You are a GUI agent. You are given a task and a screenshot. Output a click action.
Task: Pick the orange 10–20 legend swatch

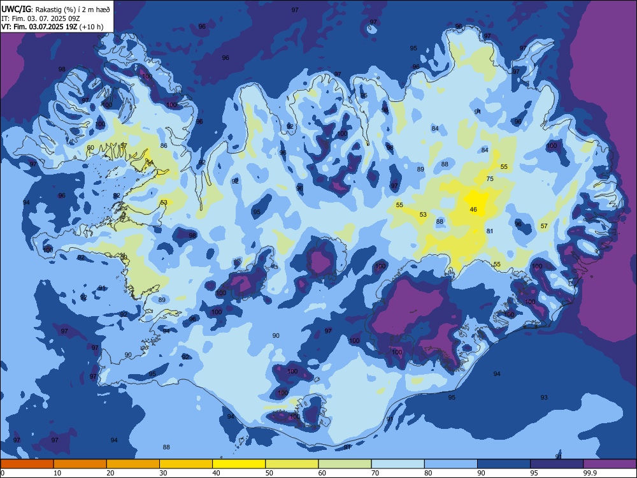pyautogui.click(x=80, y=464)
